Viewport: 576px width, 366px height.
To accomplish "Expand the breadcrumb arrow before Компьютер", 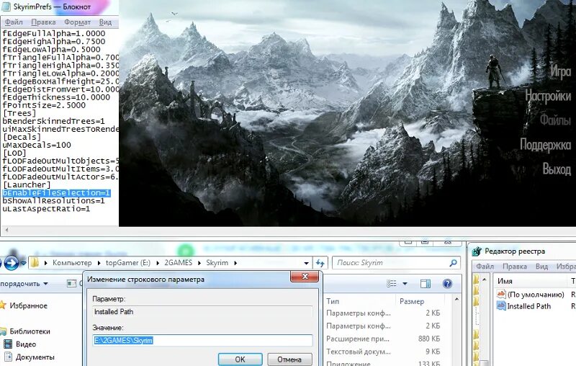I will 45,263.
